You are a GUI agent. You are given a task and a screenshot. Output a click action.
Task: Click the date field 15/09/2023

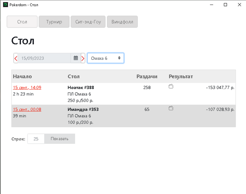pyautogui.click(x=44, y=58)
